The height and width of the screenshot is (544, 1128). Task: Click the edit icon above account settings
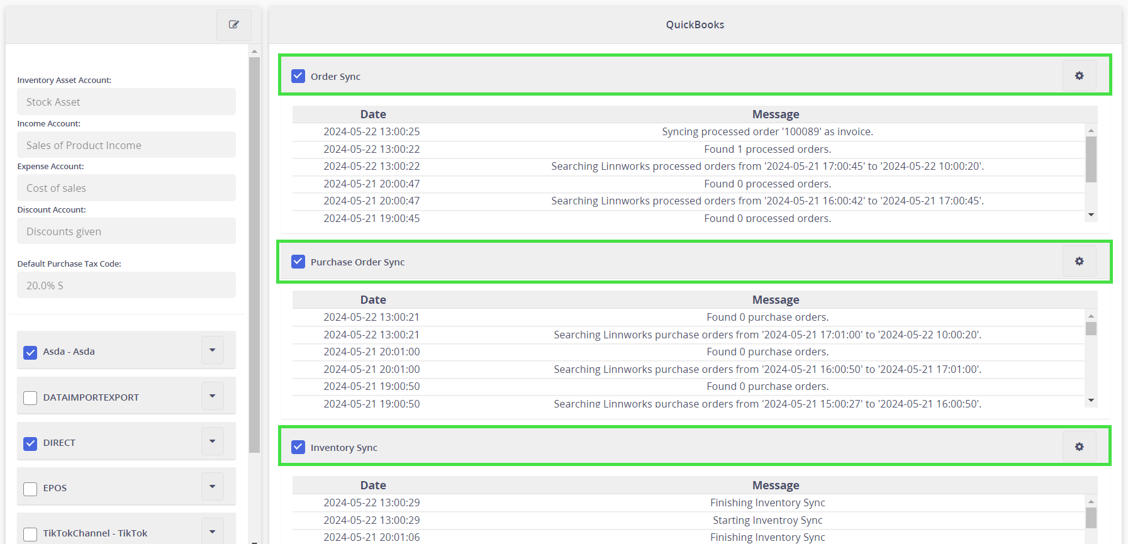(234, 25)
